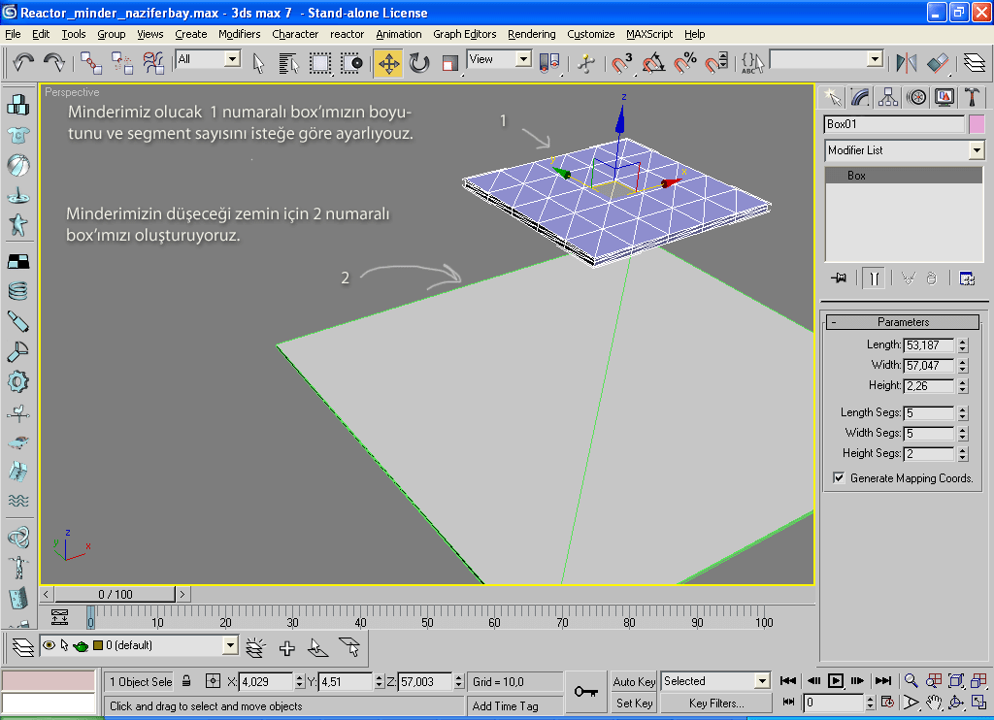Image resolution: width=994 pixels, height=720 pixels.
Task: Open the reactor menu
Action: 347,34
